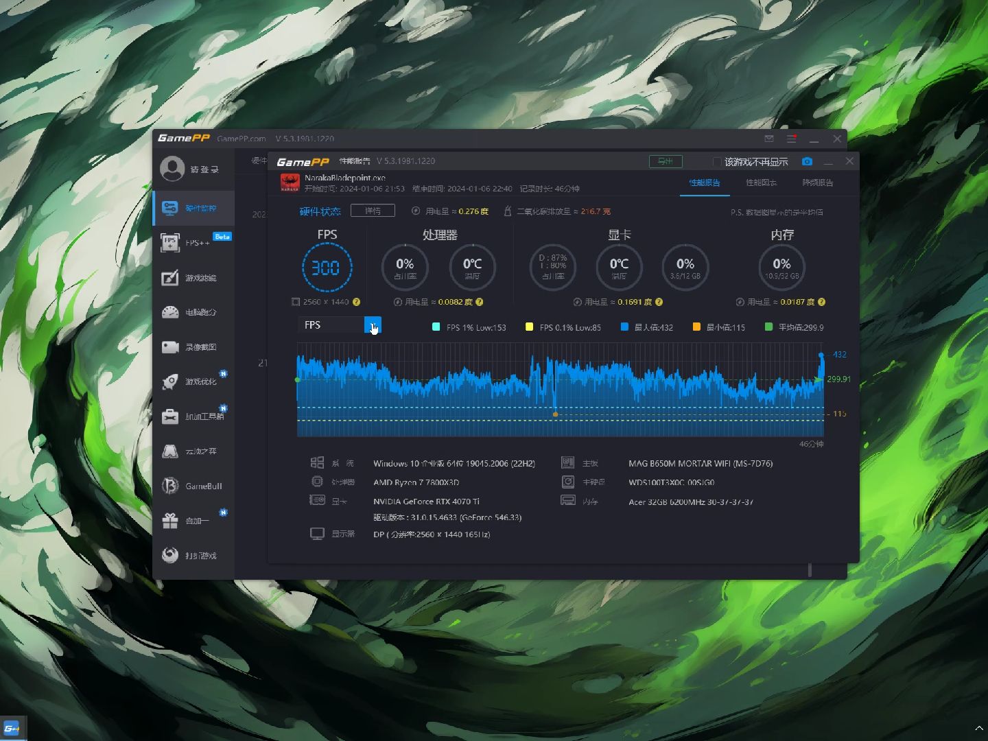Click the AMD Ryzen 7 7800X3D text
The width and height of the screenshot is (988, 741).
(416, 482)
